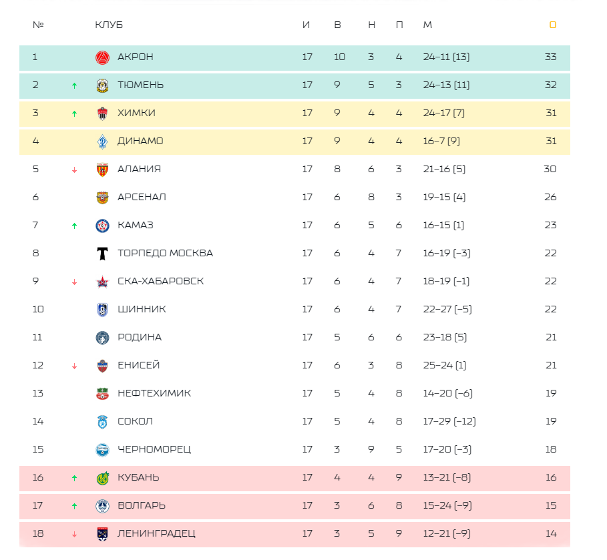Select the Торпедо Москва T logo
Viewport: 607px width, 560px height.
(103, 254)
